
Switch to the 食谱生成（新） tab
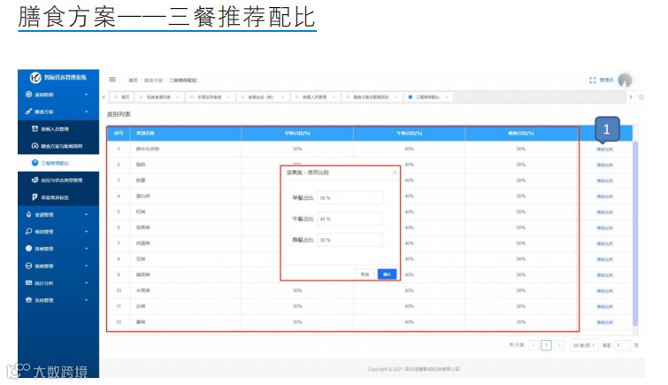pyautogui.click(x=261, y=97)
